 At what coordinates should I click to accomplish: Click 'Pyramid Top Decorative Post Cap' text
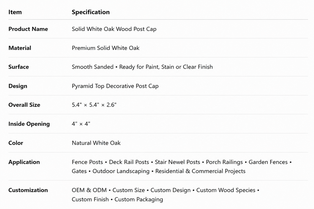point(115,86)
